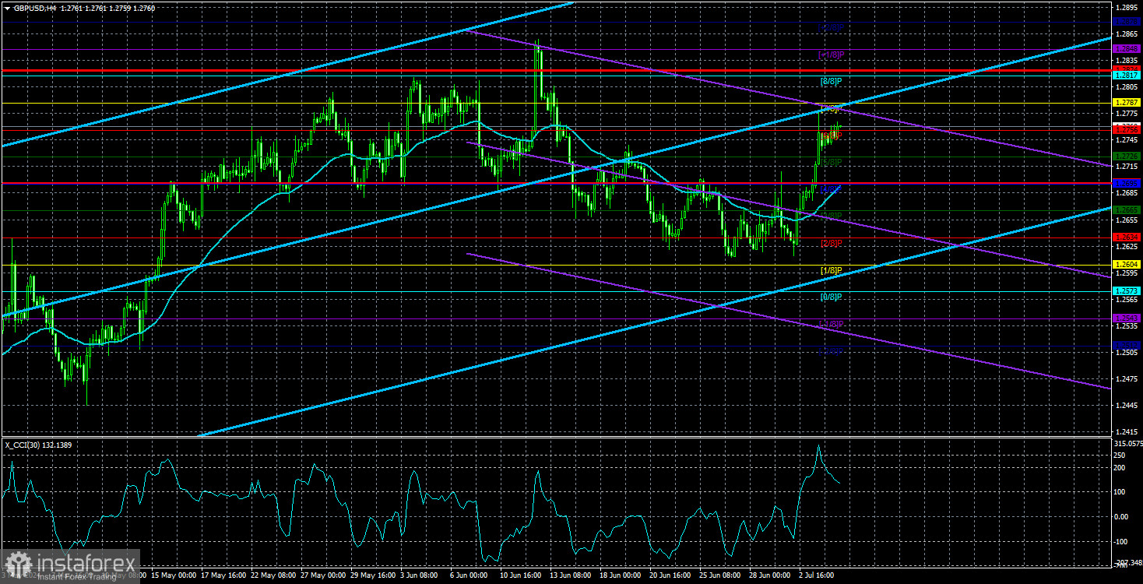Click the 15 May 00:00 time label
The image size is (1143, 584).
point(175,575)
